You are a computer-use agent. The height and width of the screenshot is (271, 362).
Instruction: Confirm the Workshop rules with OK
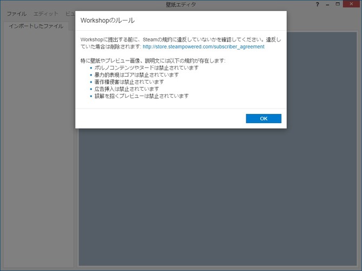tap(264, 119)
